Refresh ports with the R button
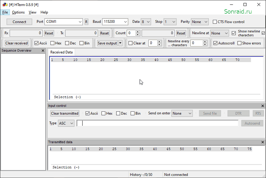 [86, 22]
